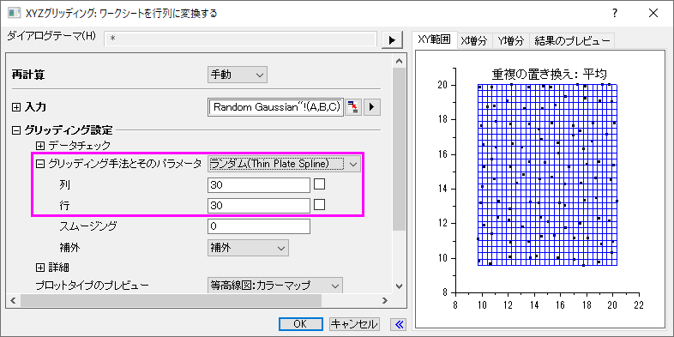Image resolution: width=674 pixels, height=337 pixels.
Task: Click the help question mark button
Action: click(615, 13)
